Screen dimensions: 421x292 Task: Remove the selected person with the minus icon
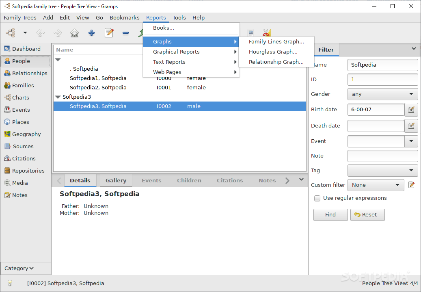click(x=126, y=33)
